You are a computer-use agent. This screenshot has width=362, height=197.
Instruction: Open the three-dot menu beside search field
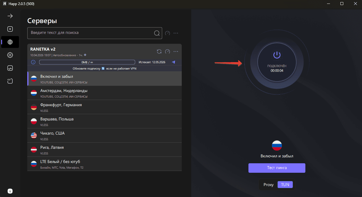176,33
